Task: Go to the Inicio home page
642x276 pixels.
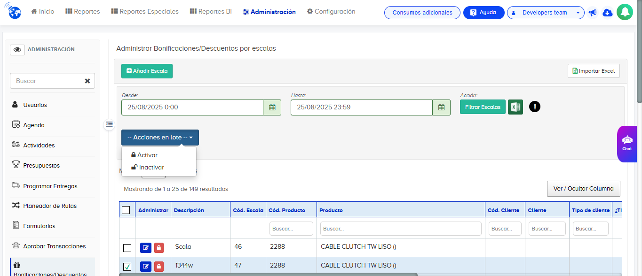Action: tap(43, 12)
